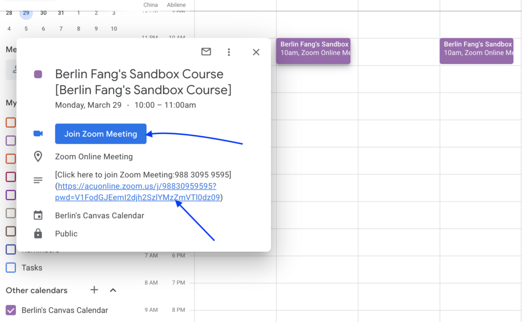The height and width of the screenshot is (322, 522).
Task: Select date 30 in mini calendar
Action: (43, 13)
